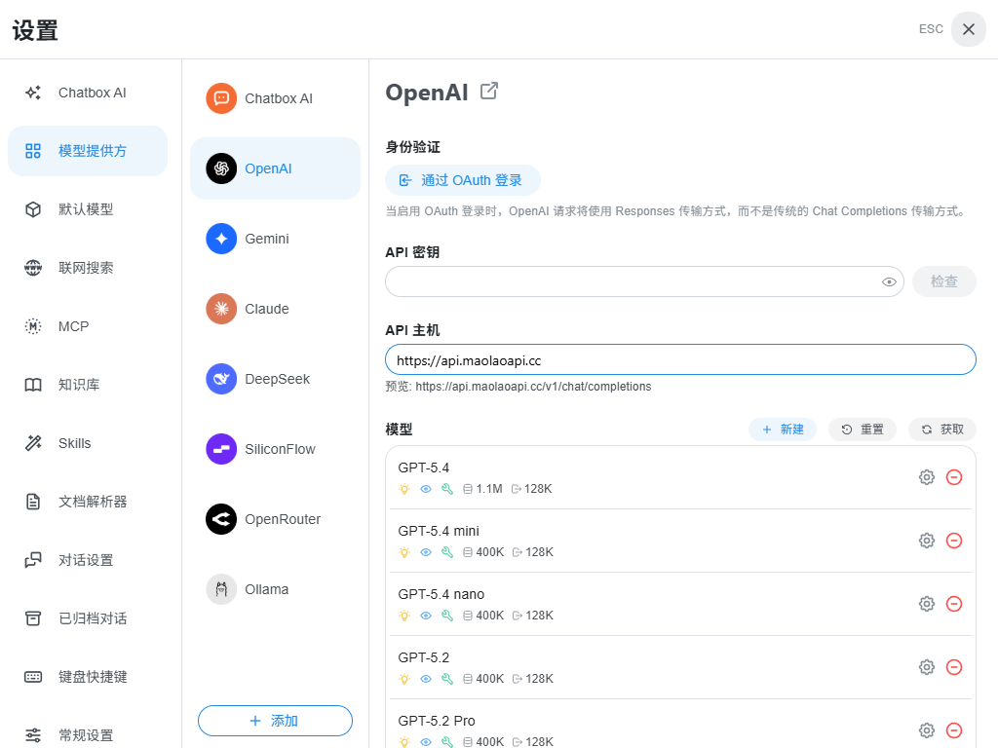998x748 pixels.
Task: Open settings gear for GPT-5.2 Pro
Action: pyautogui.click(x=927, y=730)
